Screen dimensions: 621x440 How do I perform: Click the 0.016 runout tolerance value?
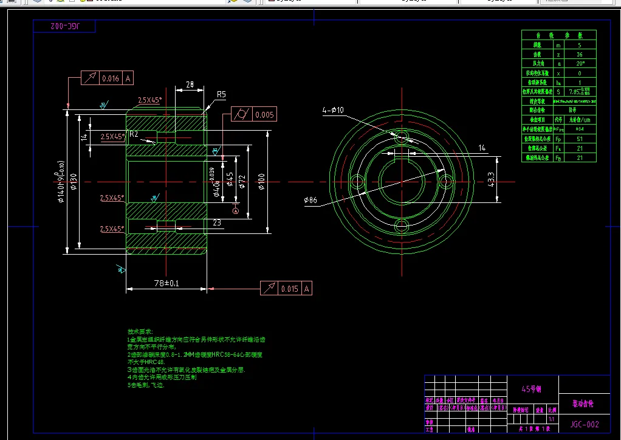click(111, 78)
